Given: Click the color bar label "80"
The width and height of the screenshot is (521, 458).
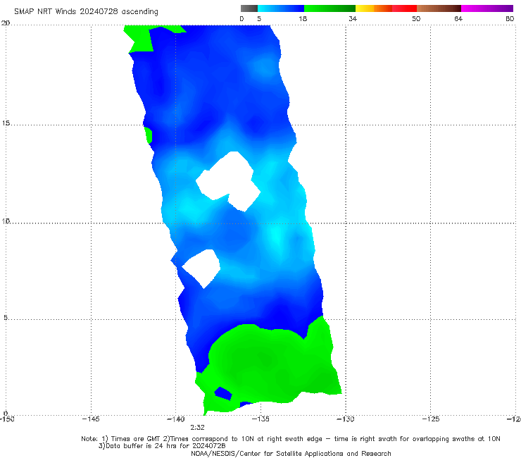Looking at the screenshot, I should pos(510,18).
